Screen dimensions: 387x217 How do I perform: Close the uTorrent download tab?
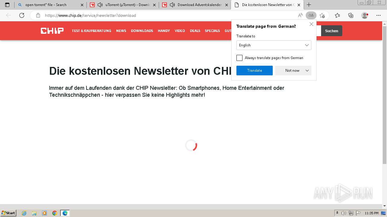tap(154, 5)
